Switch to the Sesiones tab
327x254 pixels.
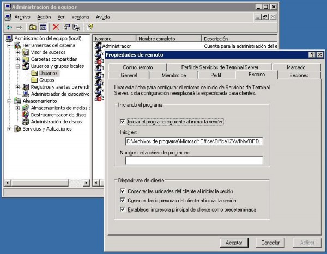coord(299,75)
